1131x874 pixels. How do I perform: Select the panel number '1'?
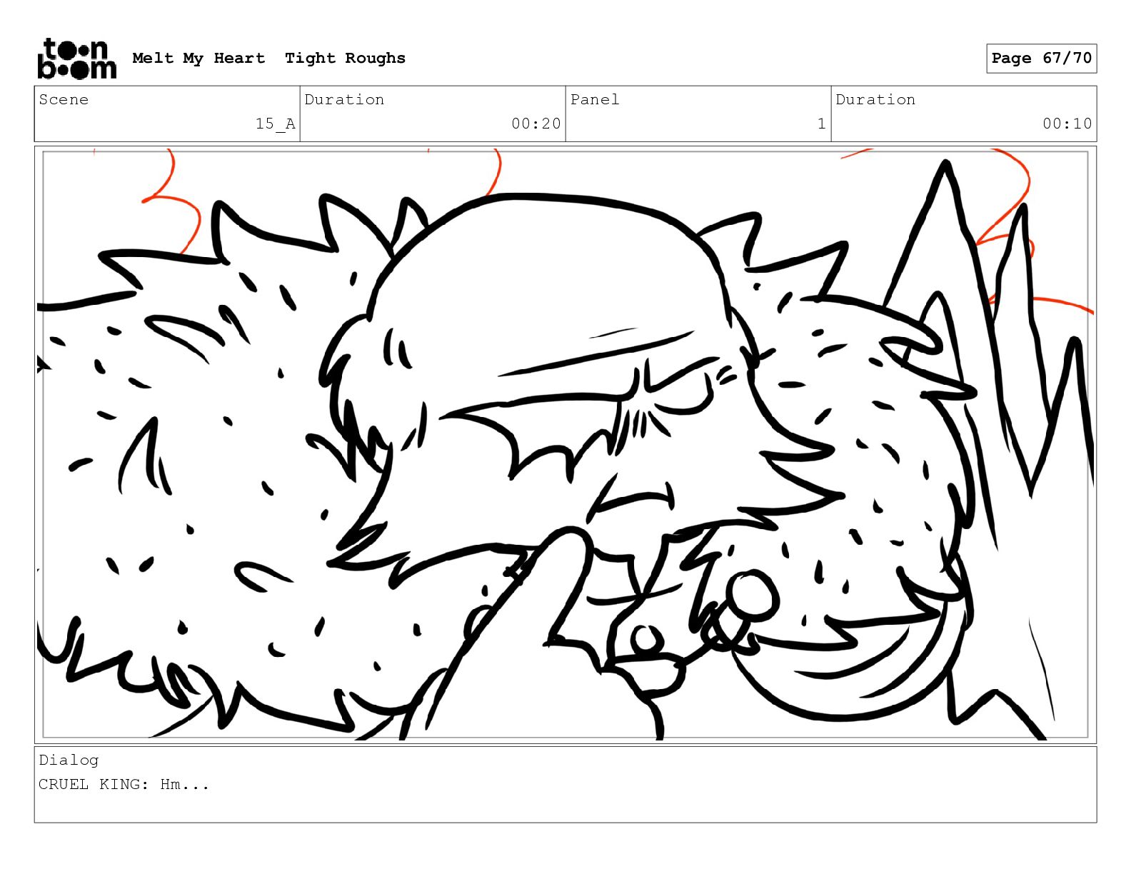tap(822, 124)
